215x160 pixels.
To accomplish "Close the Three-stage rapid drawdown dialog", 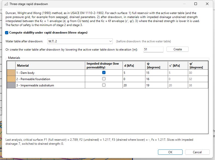I will click(x=207, y=4).
